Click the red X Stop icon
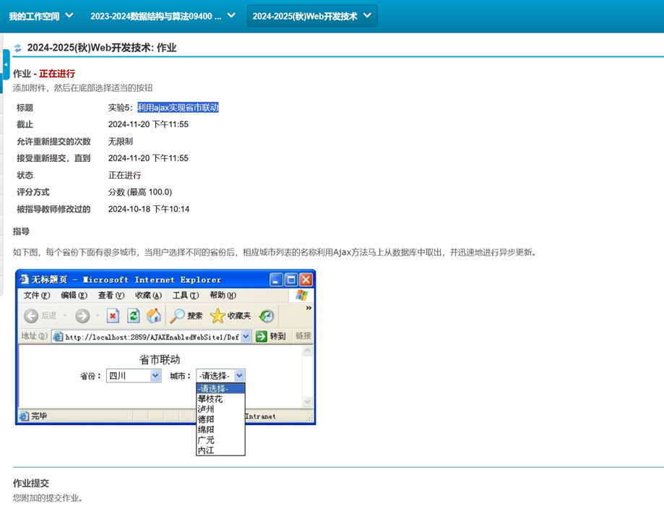The width and height of the screenshot is (664, 509). (113, 316)
